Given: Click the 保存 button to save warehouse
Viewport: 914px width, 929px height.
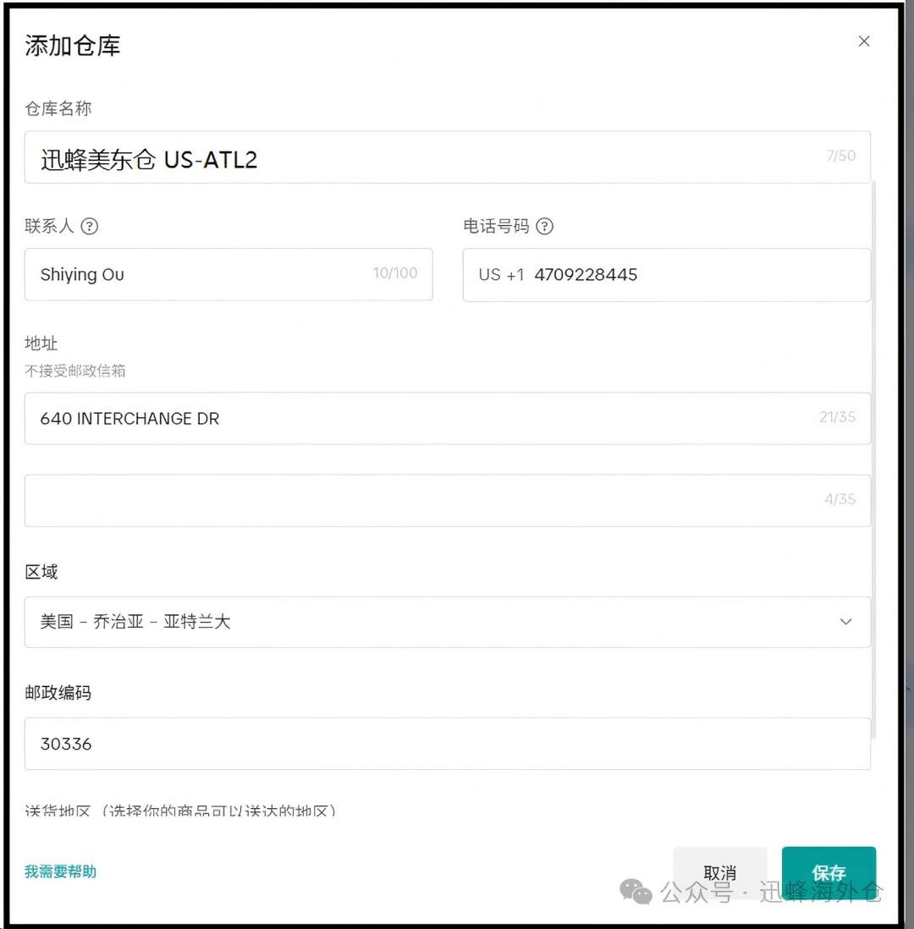Looking at the screenshot, I should click(x=829, y=872).
